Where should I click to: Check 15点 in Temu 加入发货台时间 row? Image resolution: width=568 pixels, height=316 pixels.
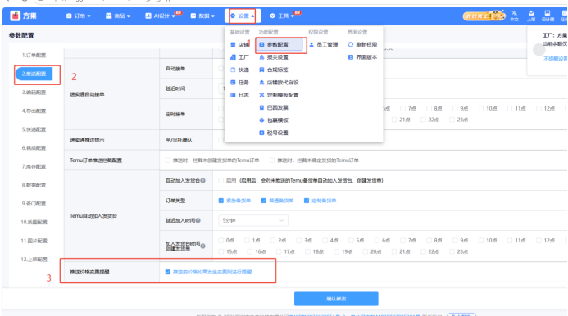pos(221,251)
